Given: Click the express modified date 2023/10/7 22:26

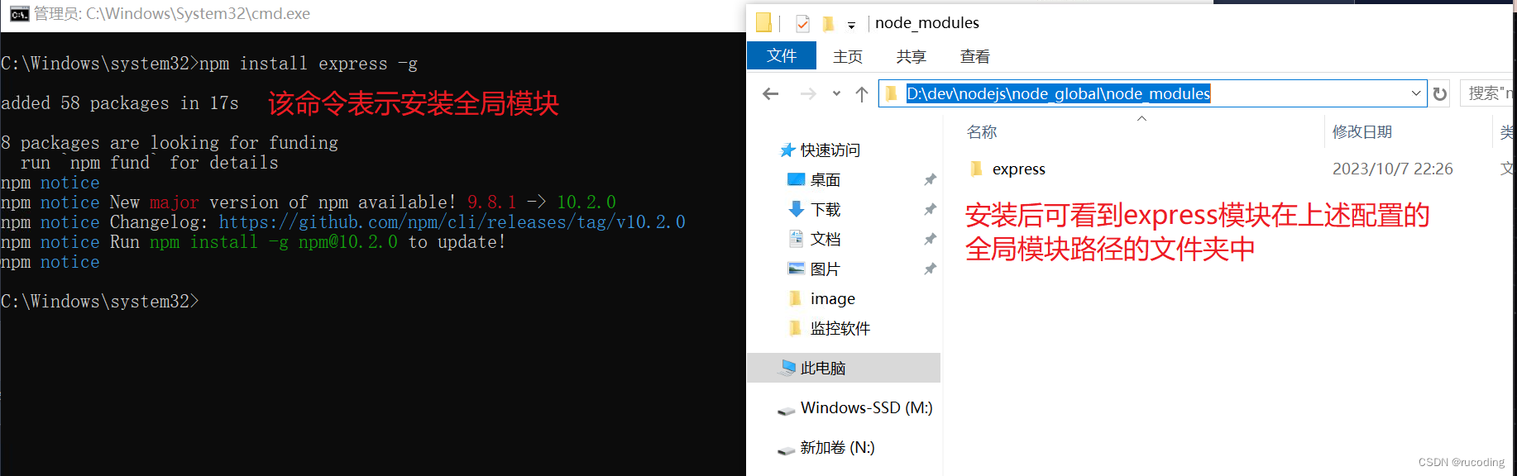Looking at the screenshot, I should coord(1393,169).
